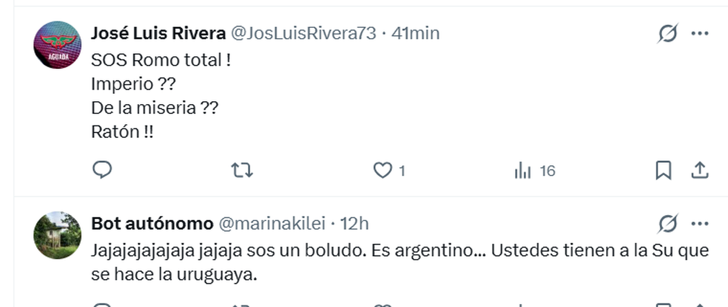The image size is (728, 307).
Task: Retweet the 'SOS Romo total' post
Action: 243,171
